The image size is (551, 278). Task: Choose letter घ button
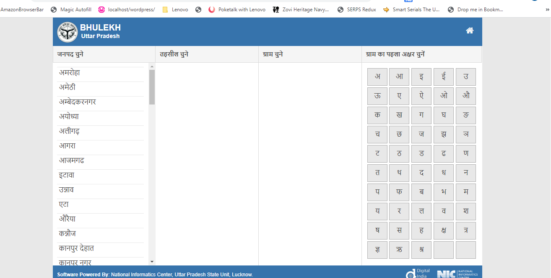444,115
